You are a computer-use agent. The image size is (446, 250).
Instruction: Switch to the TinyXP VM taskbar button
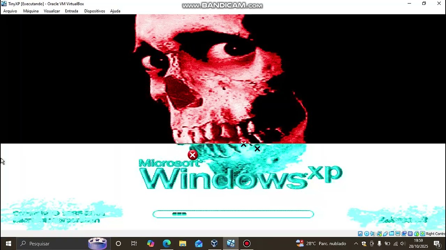[231, 244]
